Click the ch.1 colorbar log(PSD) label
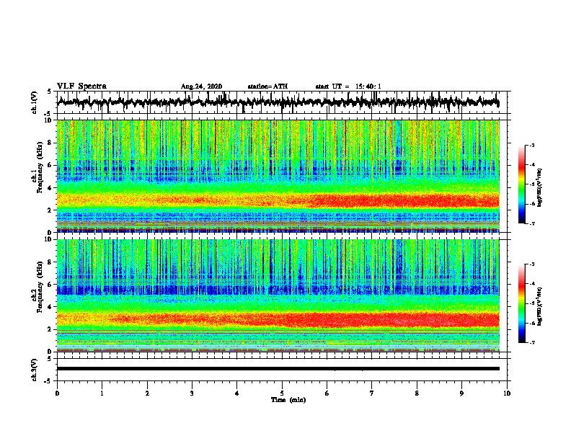This screenshot has width=571, height=441. pos(539,187)
